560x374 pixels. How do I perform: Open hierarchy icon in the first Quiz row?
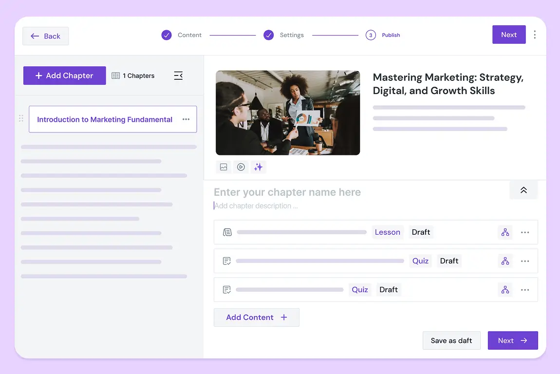505,261
